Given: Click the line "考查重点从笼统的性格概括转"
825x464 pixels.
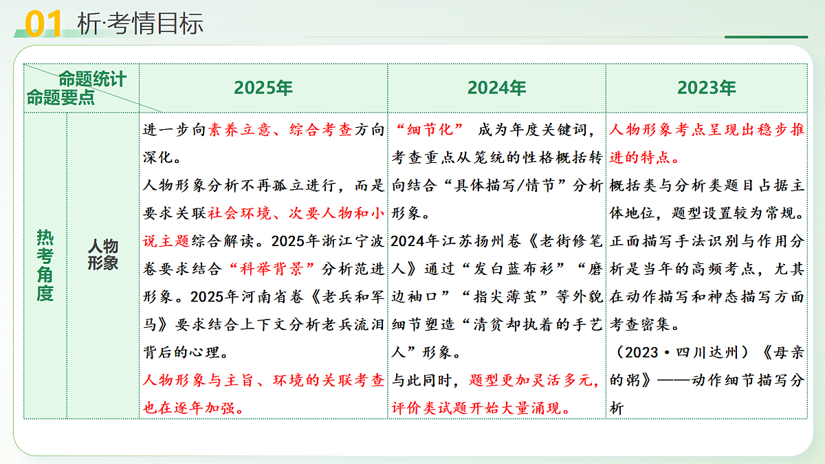Looking at the screenshot, I should click(496, 158).
